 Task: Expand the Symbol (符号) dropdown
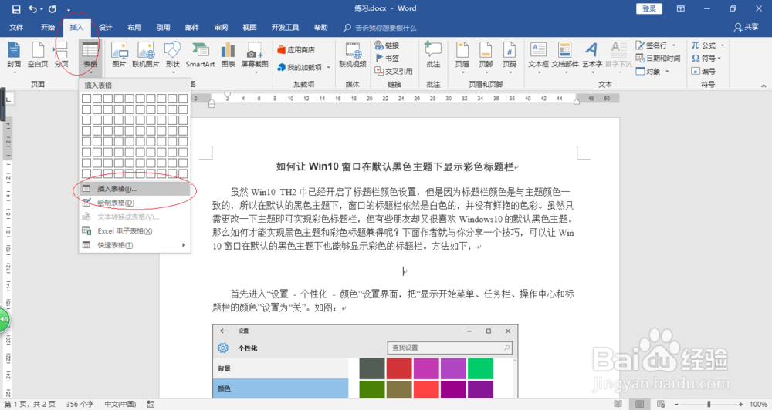click(720, 58)
